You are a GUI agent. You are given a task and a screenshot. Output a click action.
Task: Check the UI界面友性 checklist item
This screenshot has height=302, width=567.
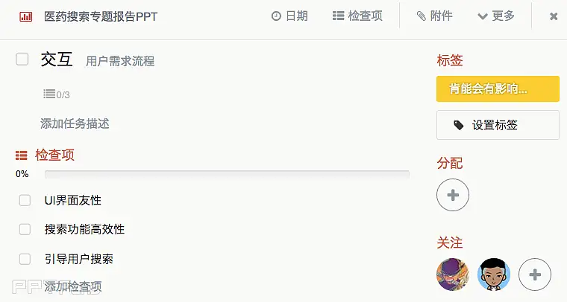click(x=25, y=200)
